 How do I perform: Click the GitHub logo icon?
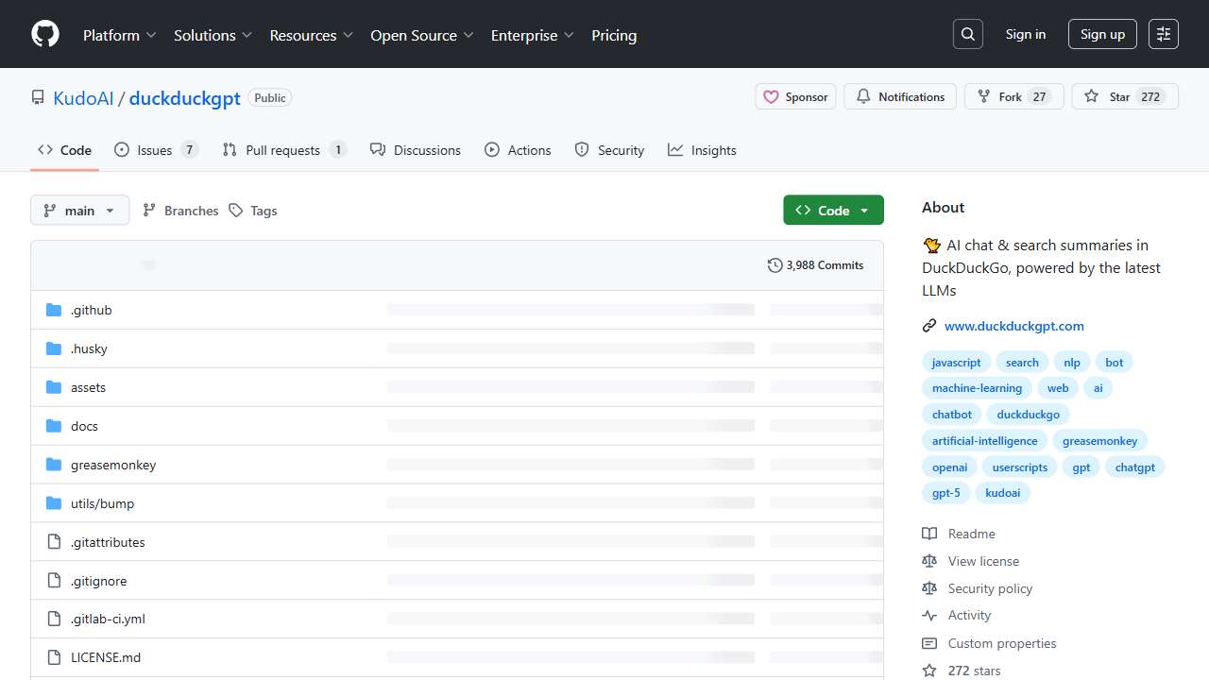[45, 34]
